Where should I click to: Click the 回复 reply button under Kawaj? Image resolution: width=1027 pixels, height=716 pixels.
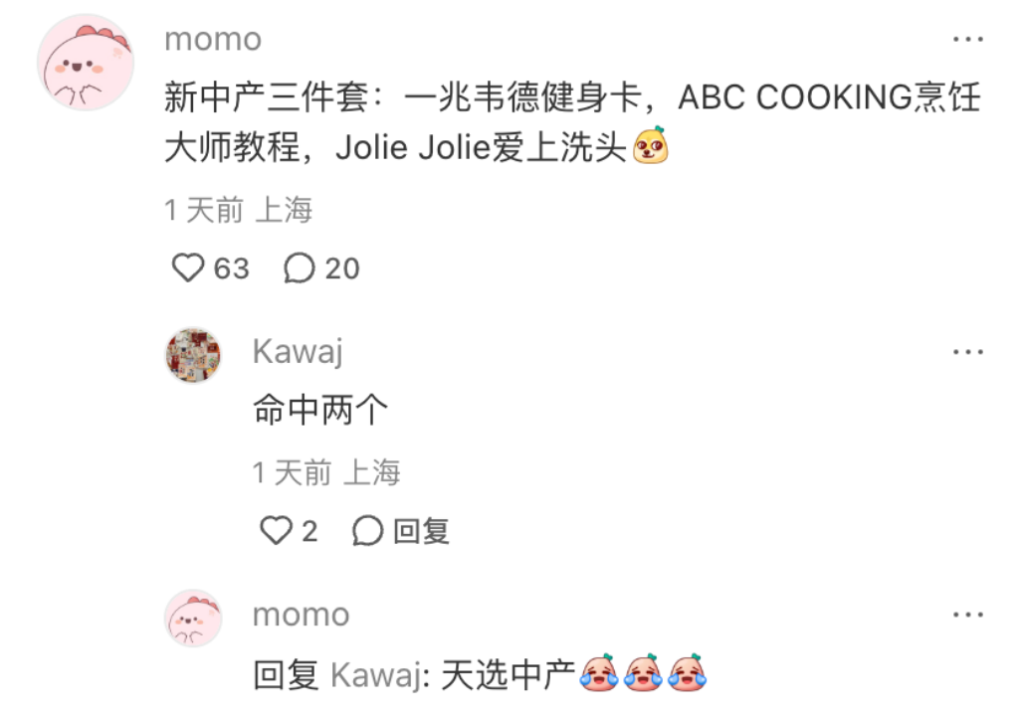click(421, 531)
